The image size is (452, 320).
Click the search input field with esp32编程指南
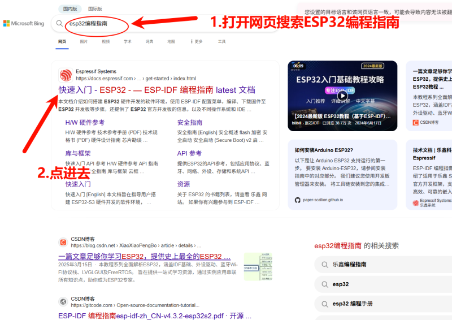[x=166, y=23]
